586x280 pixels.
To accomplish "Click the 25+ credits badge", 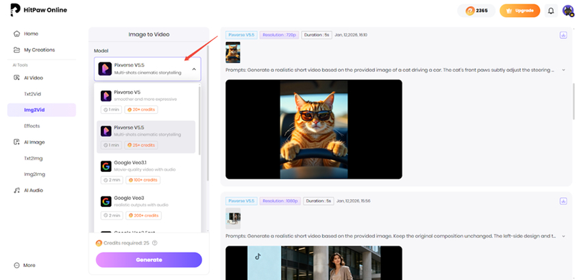I will (x=141, y=145).
